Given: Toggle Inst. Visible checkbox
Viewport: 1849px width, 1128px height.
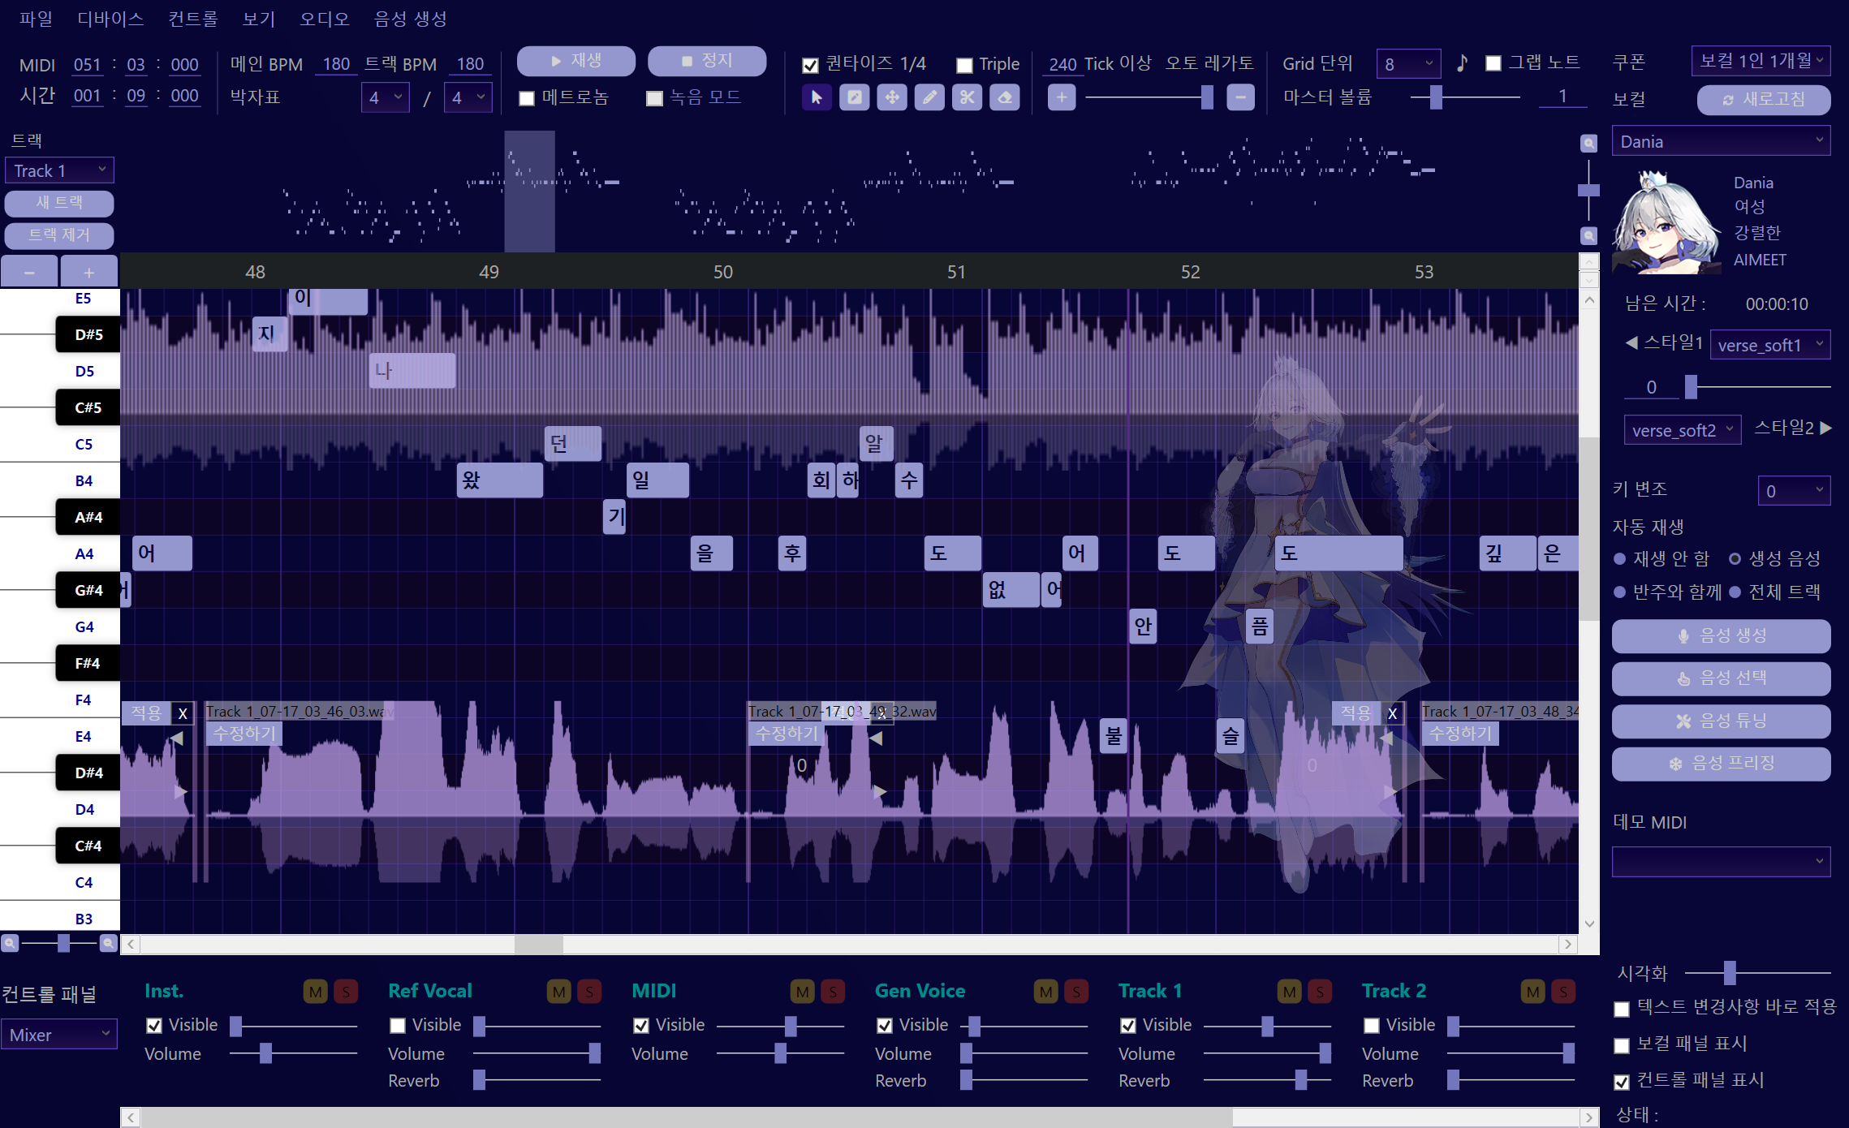Looking at the screenshot, I should point(154,1026).
